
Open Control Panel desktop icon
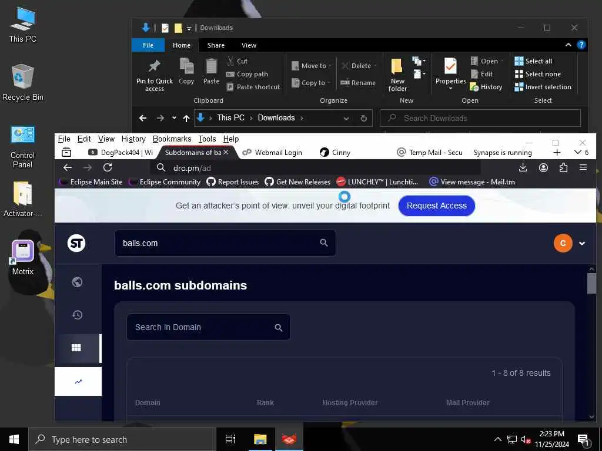click(23, 147)
